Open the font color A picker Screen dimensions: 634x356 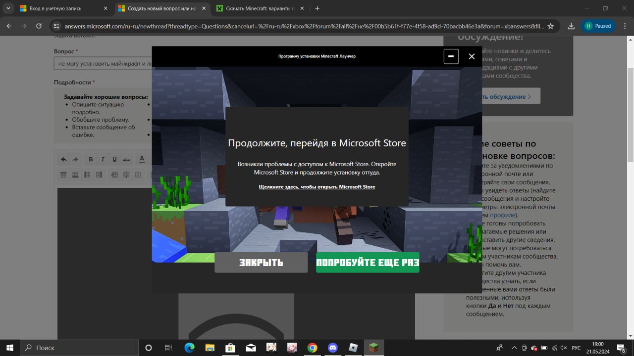pos(142,159)
